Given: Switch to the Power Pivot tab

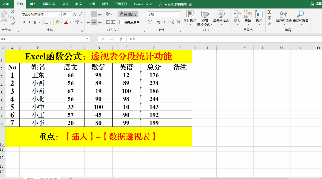Looking at the screenshot, I should [143, 4].
